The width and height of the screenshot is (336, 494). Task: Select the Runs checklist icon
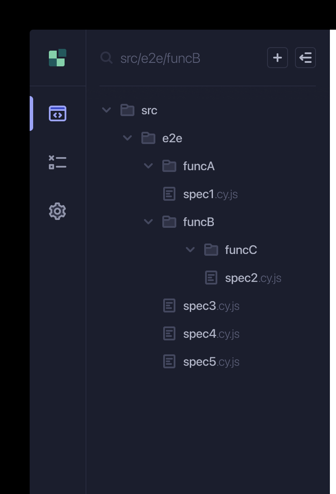[57, 162]
